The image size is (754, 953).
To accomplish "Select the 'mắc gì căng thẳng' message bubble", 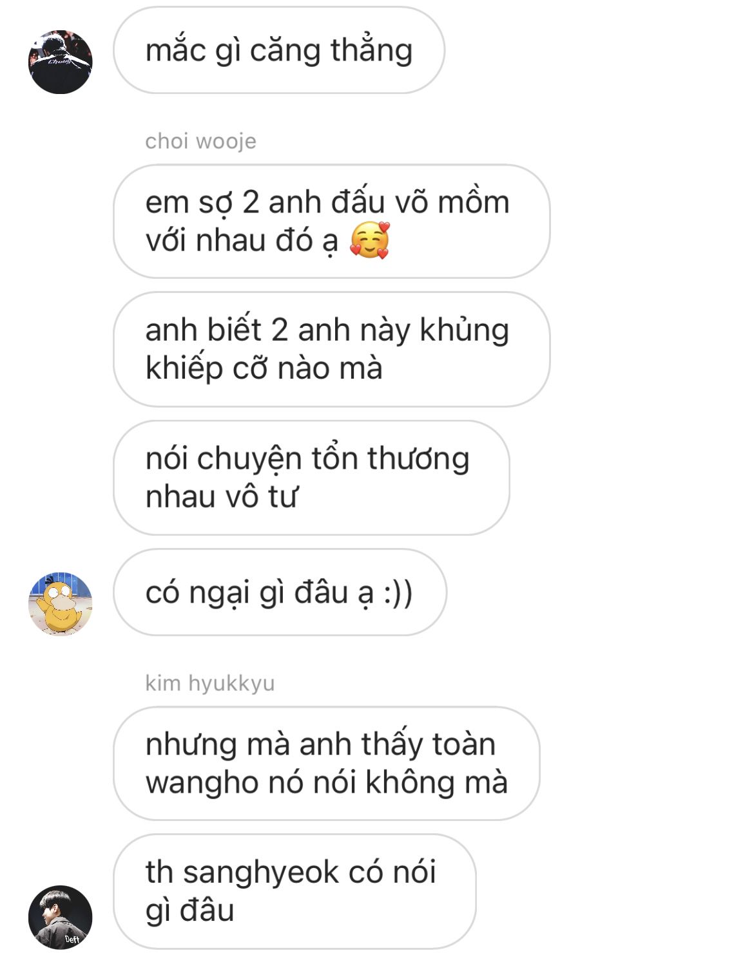I will click(279, 50).
